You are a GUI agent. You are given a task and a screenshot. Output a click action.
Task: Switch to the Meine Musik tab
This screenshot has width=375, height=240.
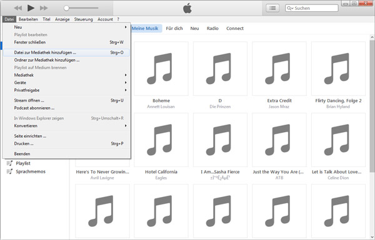145,29
